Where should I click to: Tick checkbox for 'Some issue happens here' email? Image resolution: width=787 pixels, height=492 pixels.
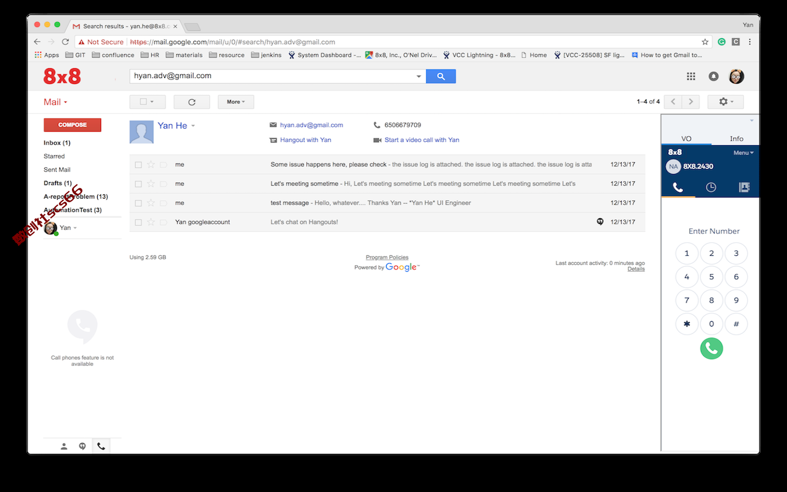point(138,165)
